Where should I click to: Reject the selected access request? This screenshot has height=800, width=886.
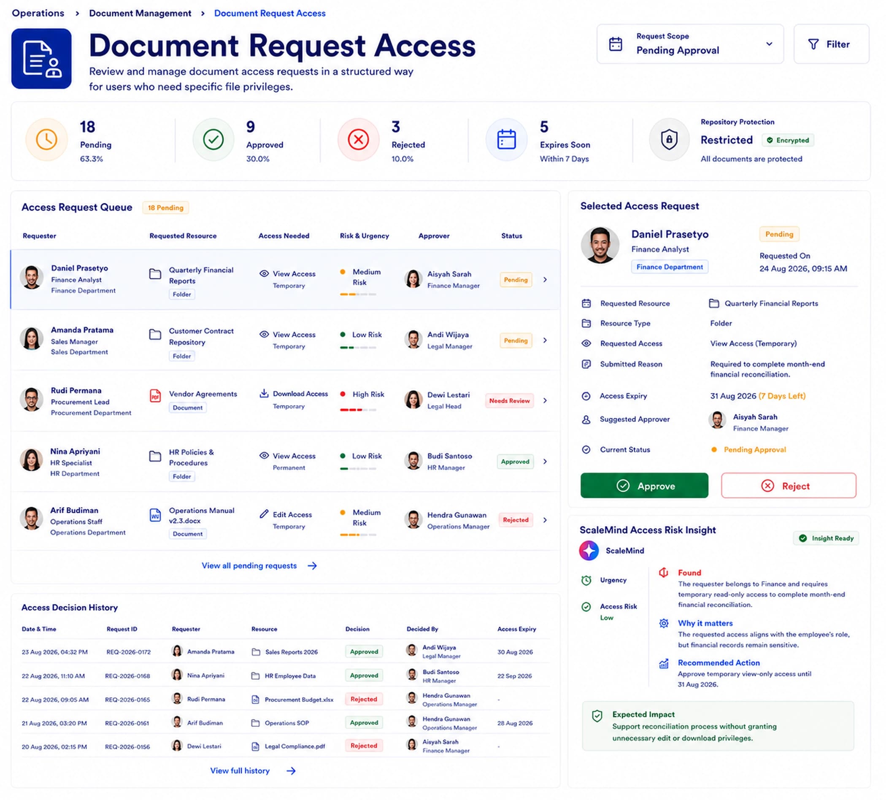[789, 486]
